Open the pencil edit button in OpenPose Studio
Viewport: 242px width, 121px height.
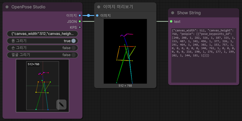coord(61,105)
